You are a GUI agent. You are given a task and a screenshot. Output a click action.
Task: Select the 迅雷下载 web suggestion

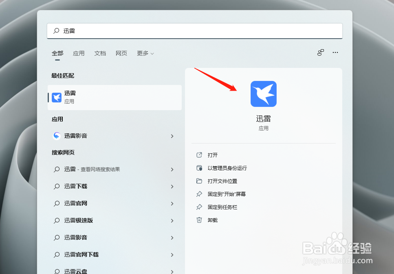(114, 187)
